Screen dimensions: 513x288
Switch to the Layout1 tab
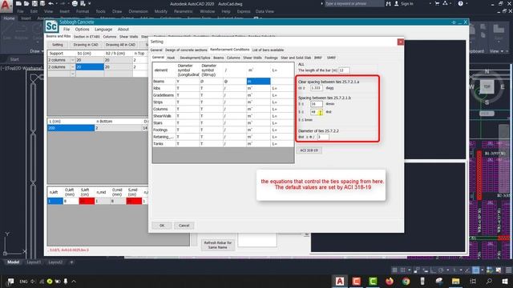click(x=34, y=262)
